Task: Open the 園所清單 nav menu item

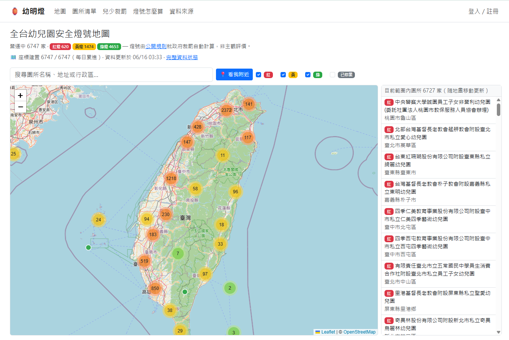Action: click(84, 11)
